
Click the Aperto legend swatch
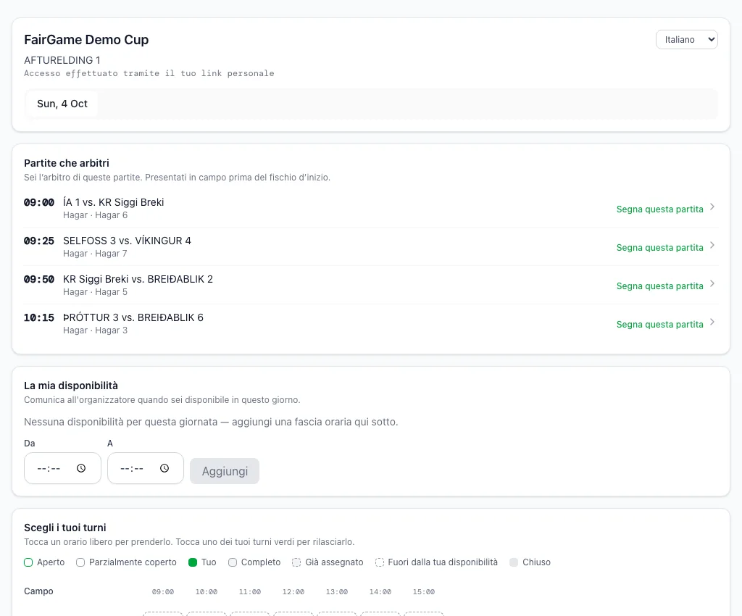[28, 562]
